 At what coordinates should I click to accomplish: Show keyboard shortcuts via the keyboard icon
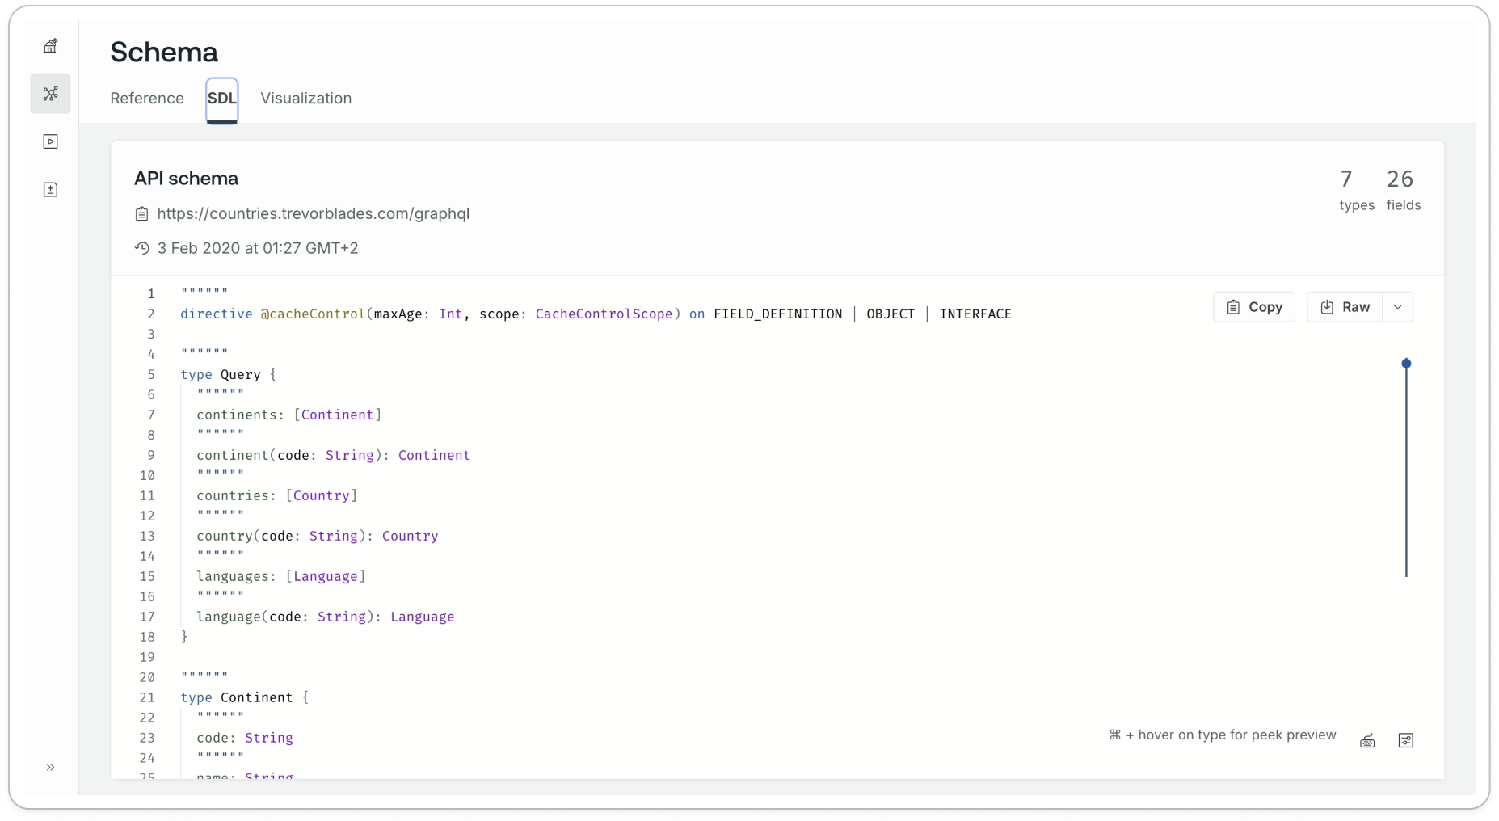coord(1366,741)
